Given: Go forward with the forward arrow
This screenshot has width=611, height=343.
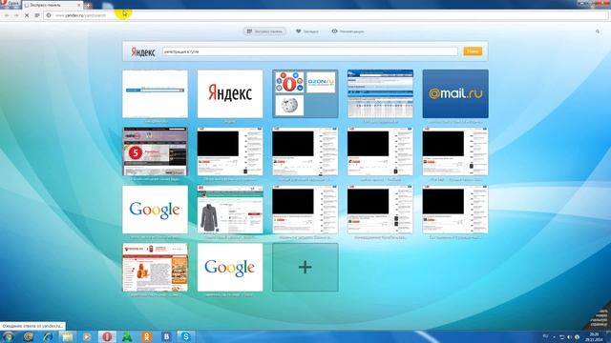Looking at the screenshot, I should pyautogui.click(x=16, y=15).
